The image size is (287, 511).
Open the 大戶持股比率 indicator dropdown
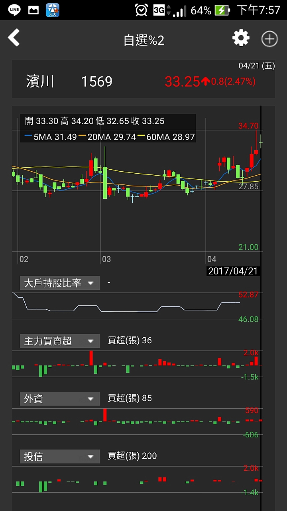pos(60,283)
